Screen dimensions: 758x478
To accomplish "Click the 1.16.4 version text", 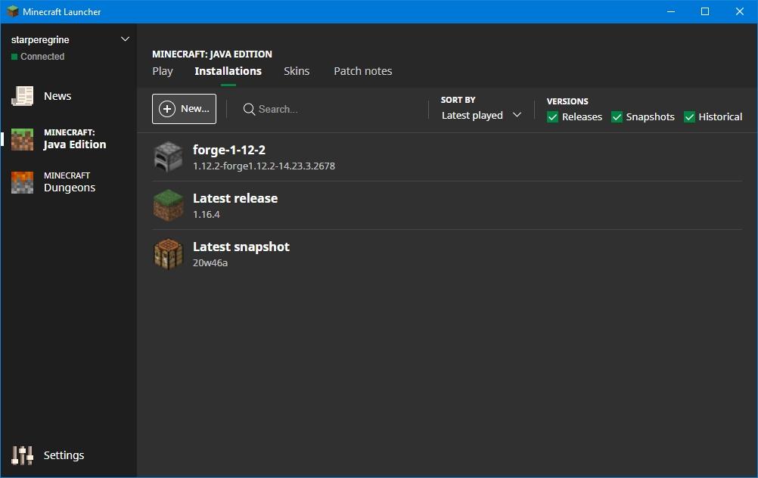I will pos(207,214).
